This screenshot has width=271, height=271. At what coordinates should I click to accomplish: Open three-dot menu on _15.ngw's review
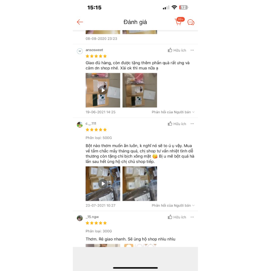(x=192, y=217)
